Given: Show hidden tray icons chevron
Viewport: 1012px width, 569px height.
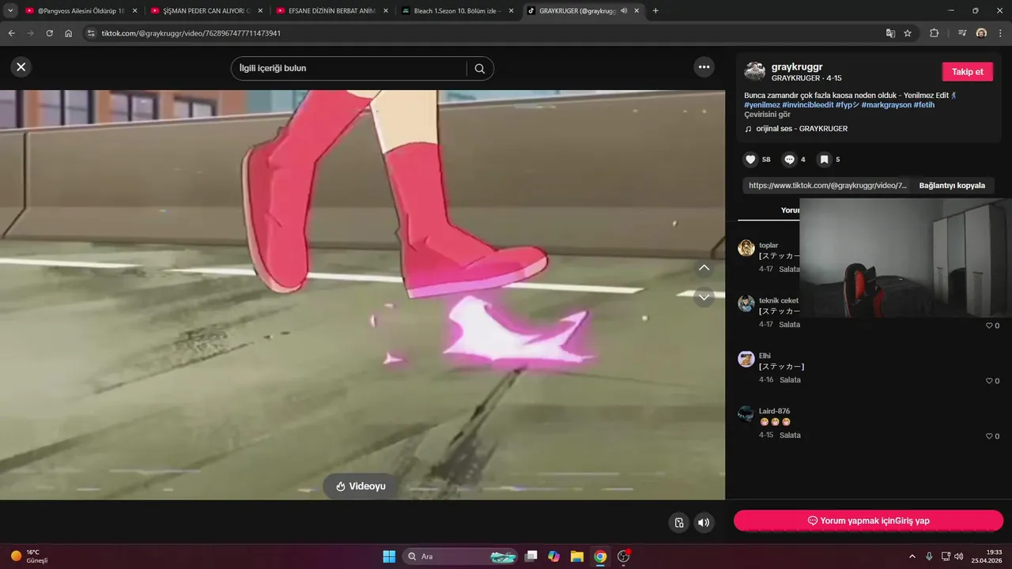Looking at the screenshot, I should point(912,556).
